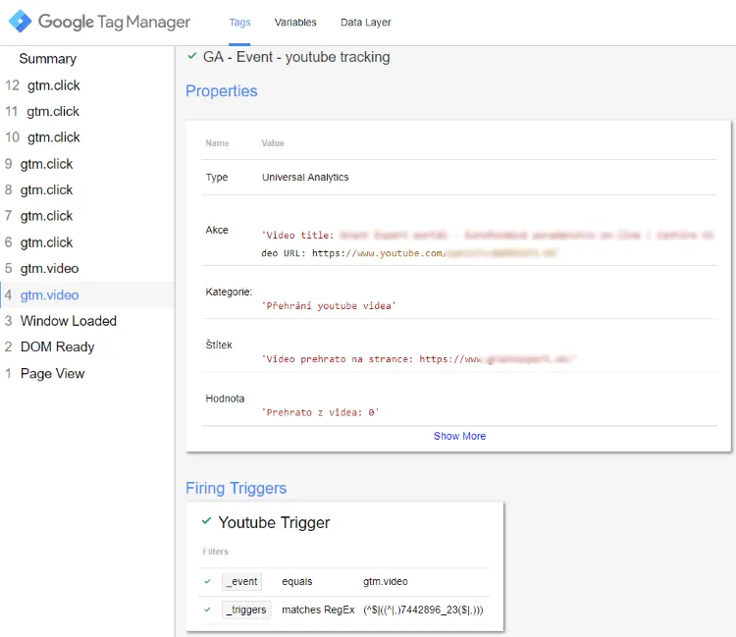This screenshot has width=736, height=637.
Task: Click checkmark icon in the _triggers filter row
Action: pos(207,610)
